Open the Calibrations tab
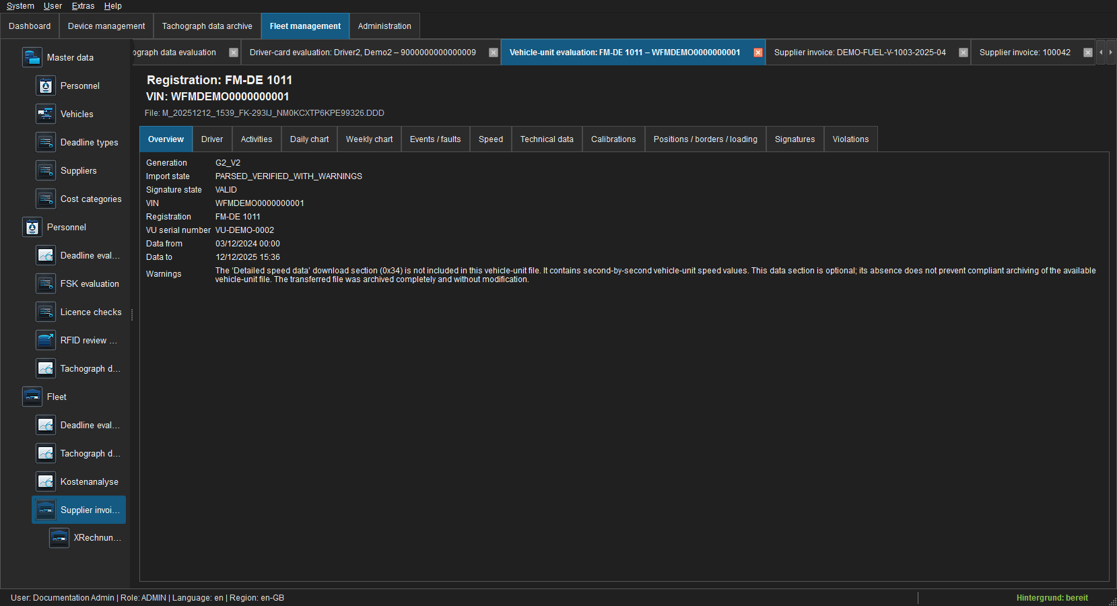Image resolution: width=1117 pixels, height=606 pixels. coord(613,139)
